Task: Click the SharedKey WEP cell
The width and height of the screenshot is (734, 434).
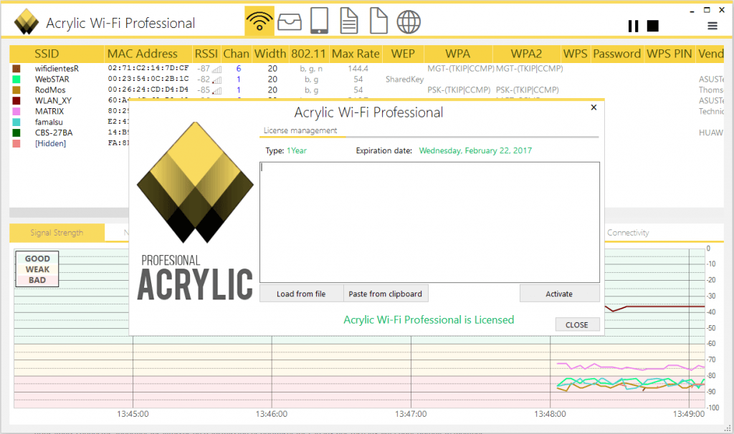Action: pyautogui.click(x=404, y=79)
